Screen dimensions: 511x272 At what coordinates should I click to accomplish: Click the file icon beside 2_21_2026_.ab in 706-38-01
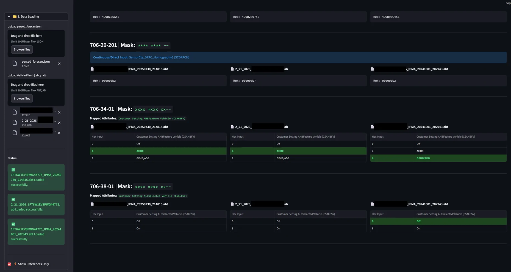[x=232, y=204]
